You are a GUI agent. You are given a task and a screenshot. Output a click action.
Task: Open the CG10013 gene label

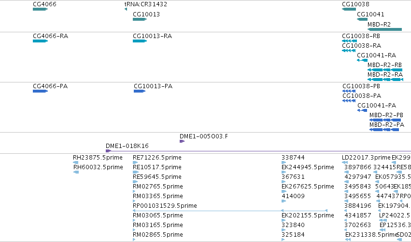pyautogui.click(x=146, y=14)
